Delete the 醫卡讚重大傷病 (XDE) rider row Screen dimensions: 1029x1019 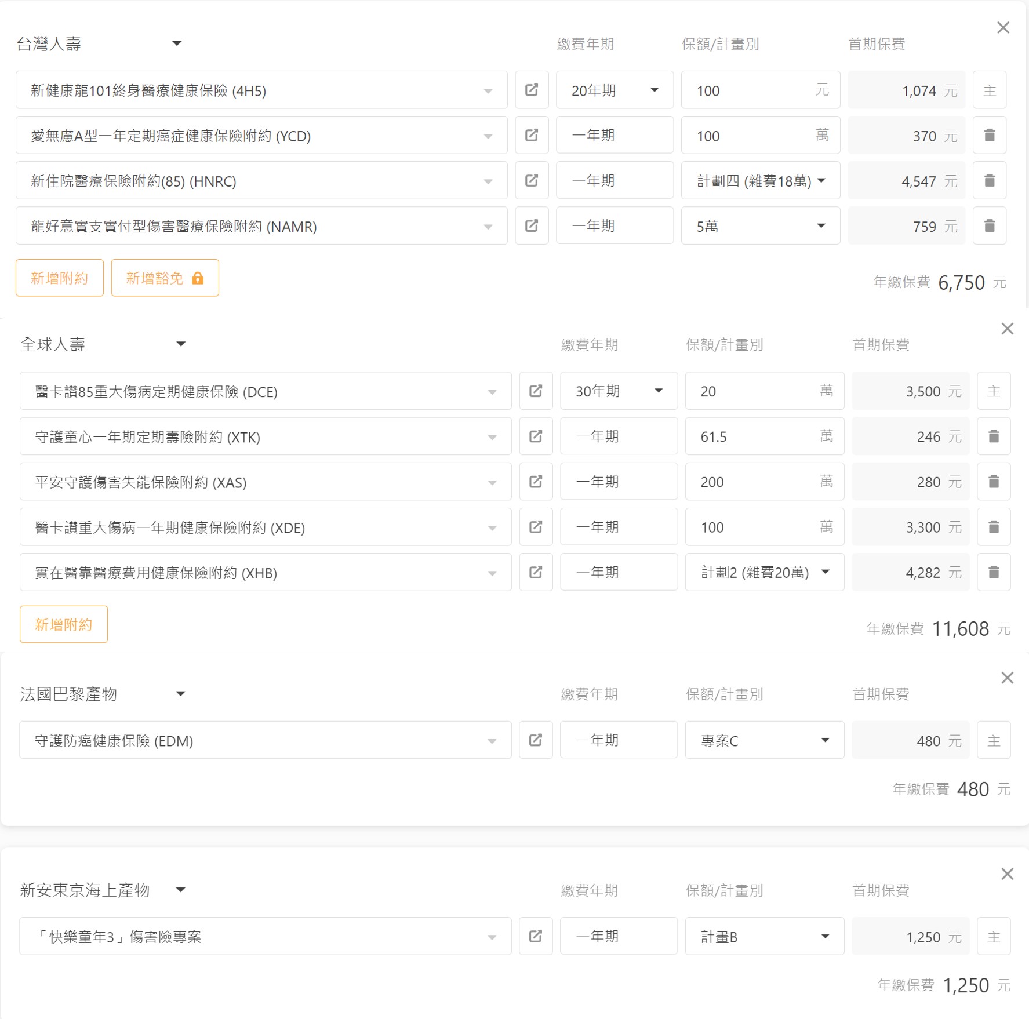tap(994, 526)
